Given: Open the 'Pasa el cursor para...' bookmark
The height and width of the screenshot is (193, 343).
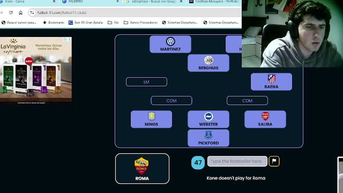Looking at the screenshot, I should (19, 23).
